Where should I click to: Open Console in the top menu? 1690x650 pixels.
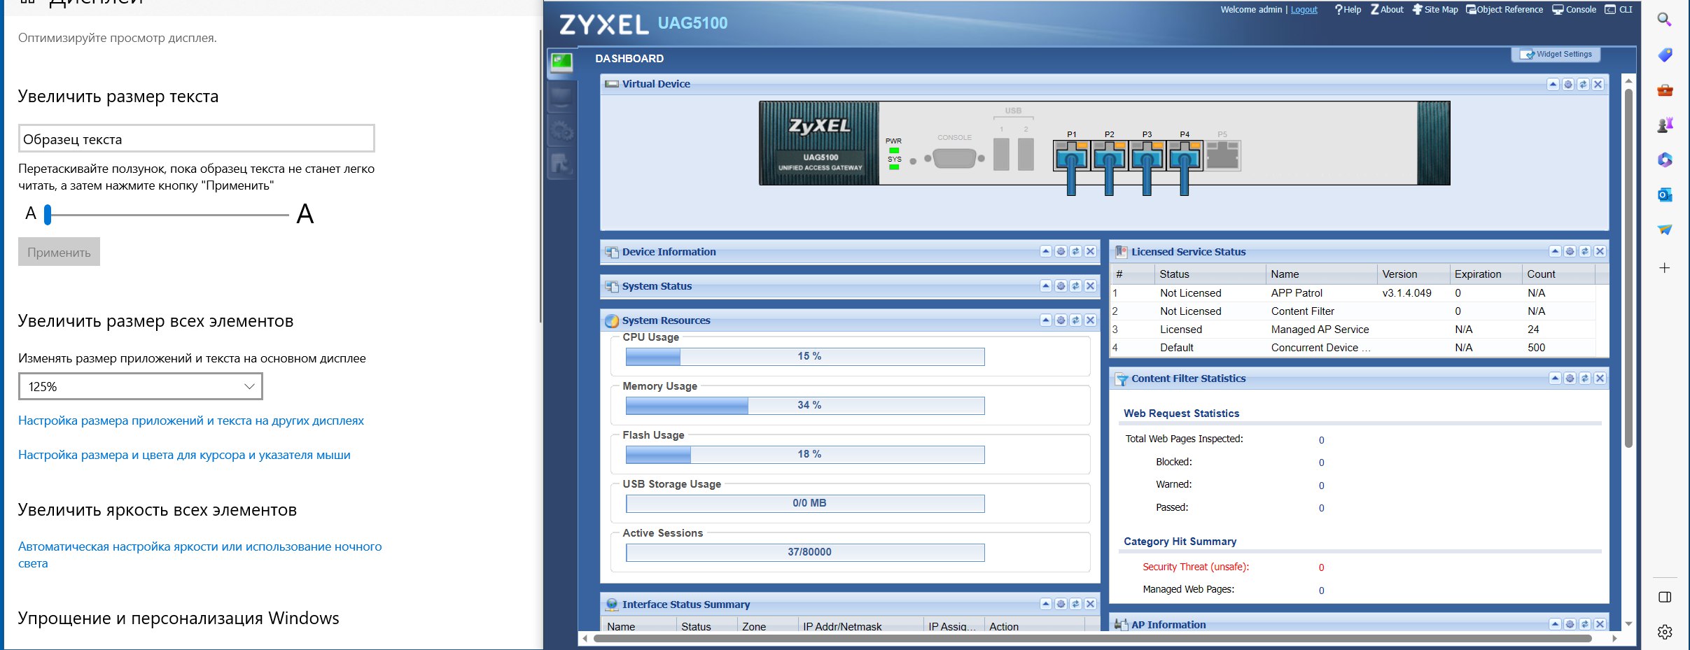click(x=1574, y=10)
